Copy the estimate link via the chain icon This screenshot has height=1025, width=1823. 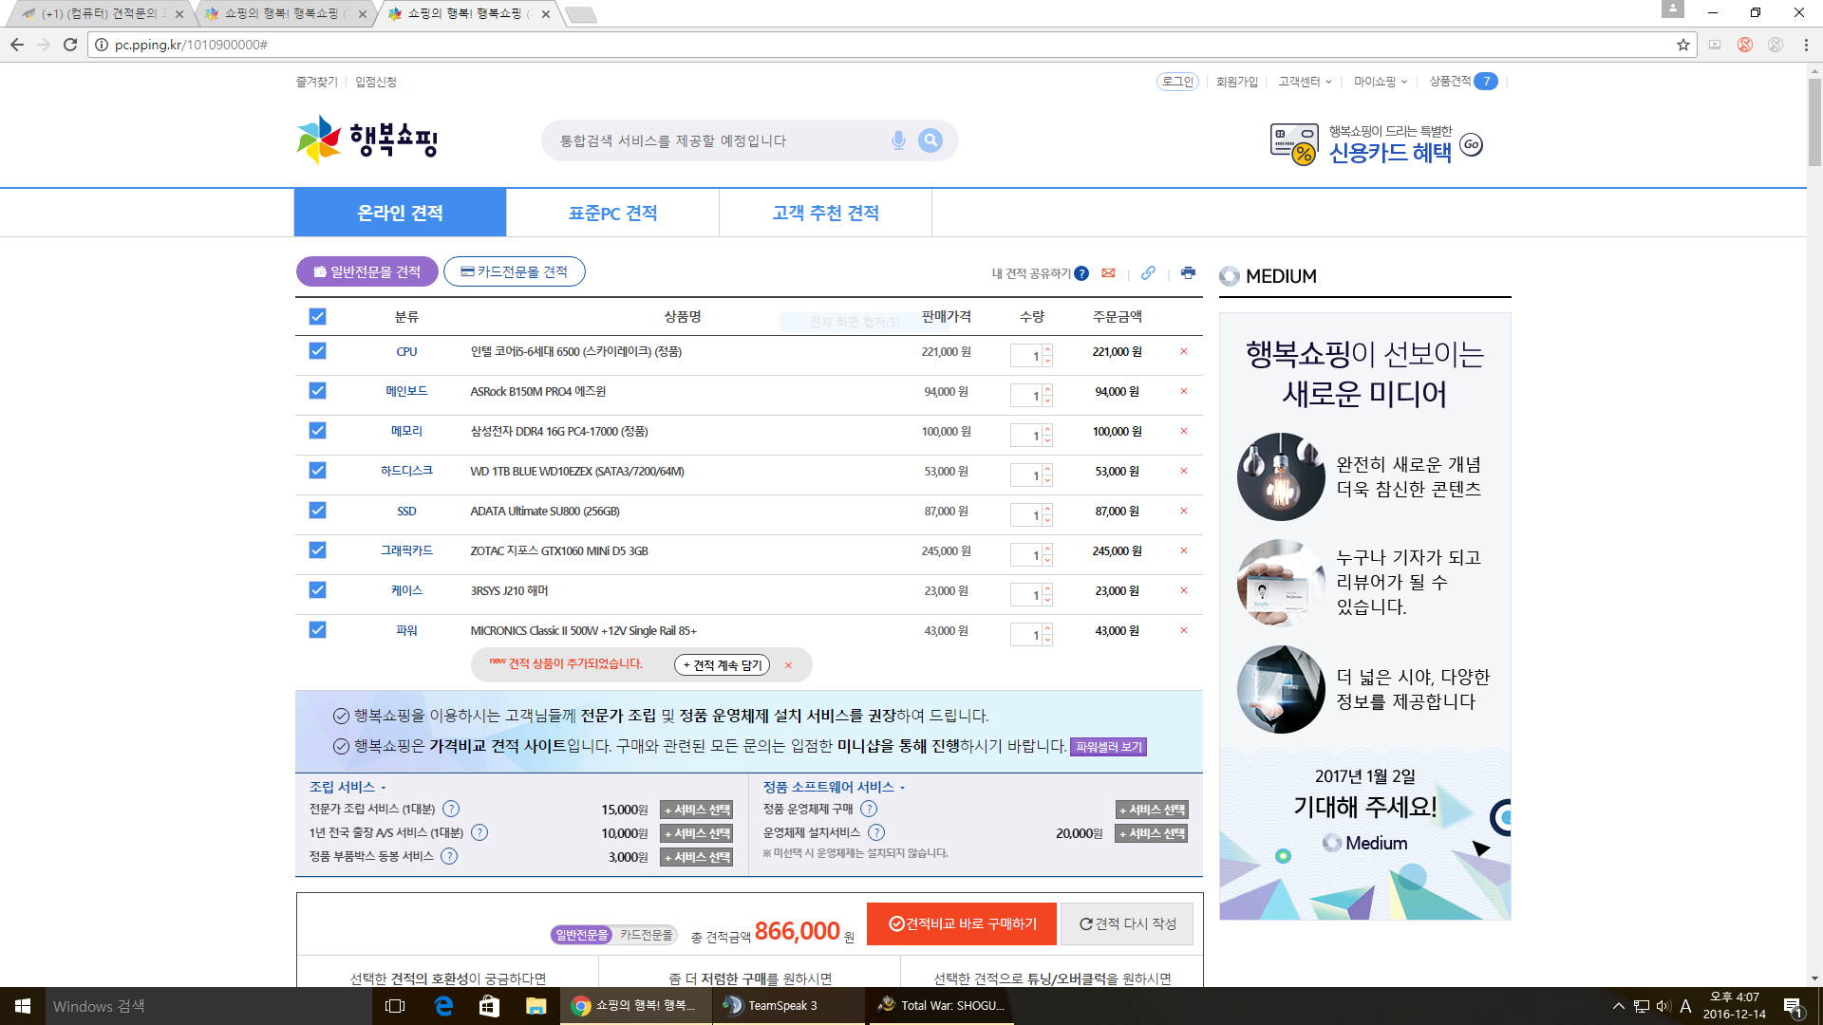1148,273
